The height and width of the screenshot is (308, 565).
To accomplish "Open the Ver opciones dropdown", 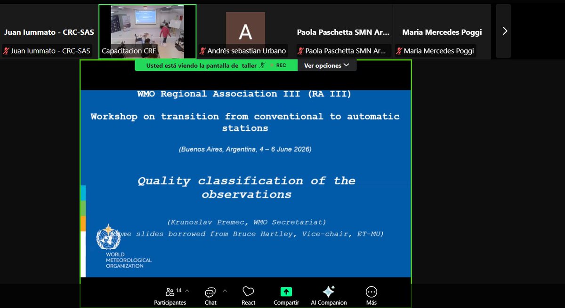I will click(327, 65).
